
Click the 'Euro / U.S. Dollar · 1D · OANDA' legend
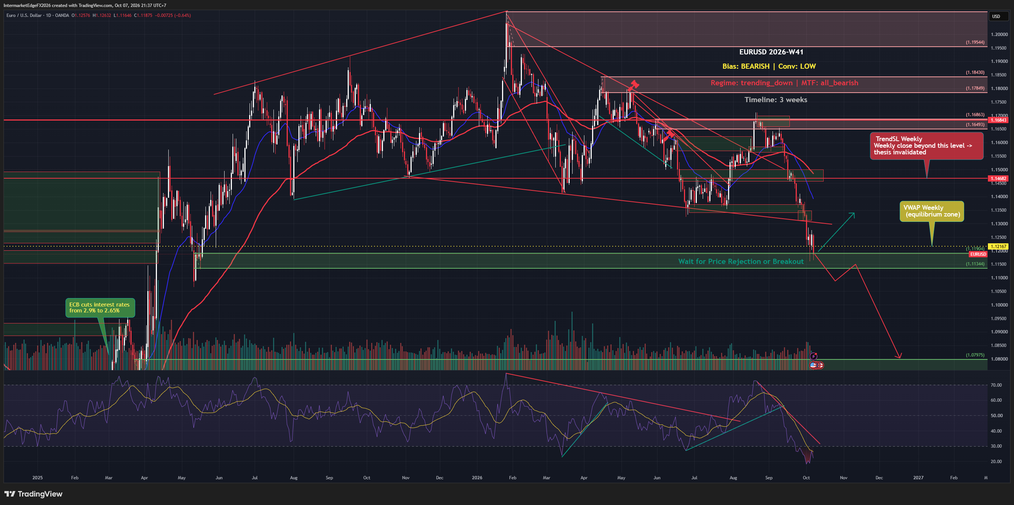37,15
